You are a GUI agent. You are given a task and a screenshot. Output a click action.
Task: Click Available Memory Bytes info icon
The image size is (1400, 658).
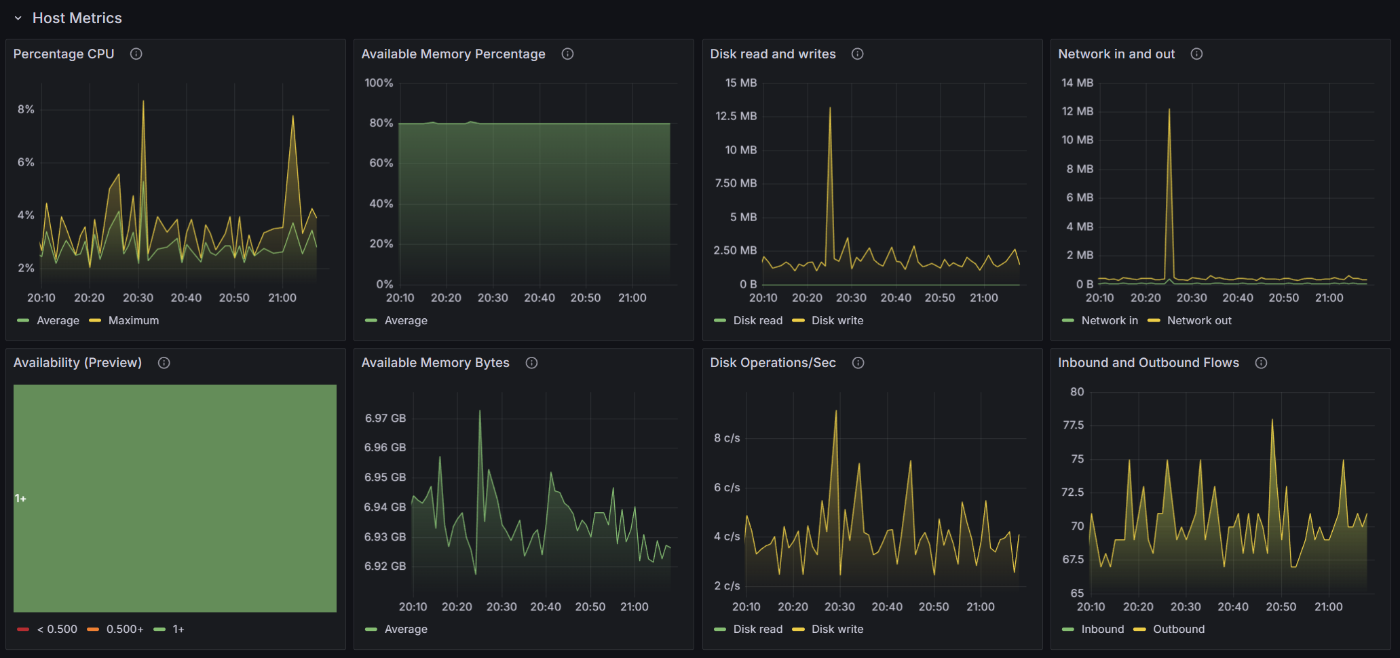click(532, 363)
